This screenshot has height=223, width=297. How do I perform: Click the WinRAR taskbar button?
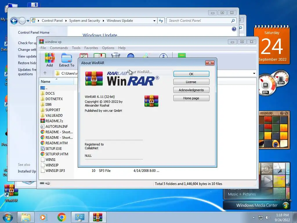[x=97, y=217]
